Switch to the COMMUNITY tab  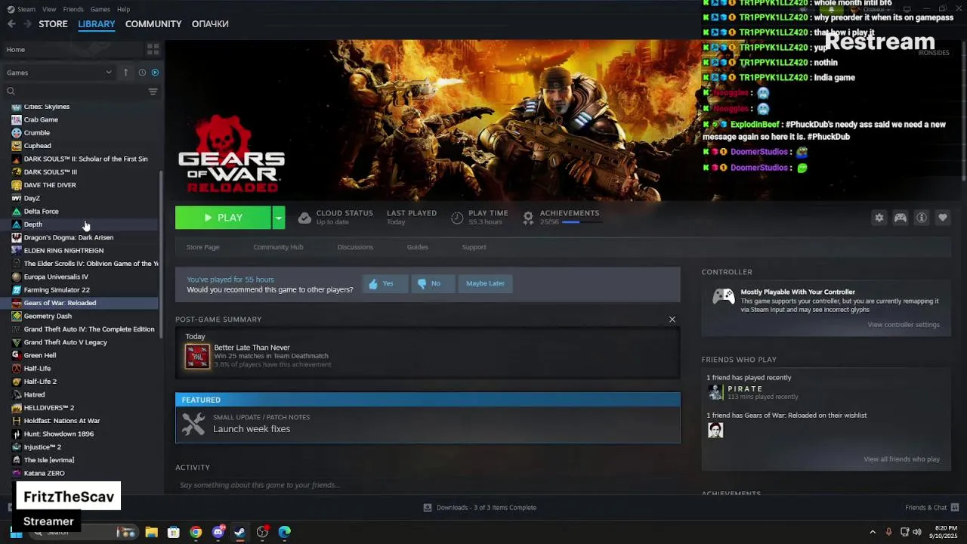click(x=153, y=24)
